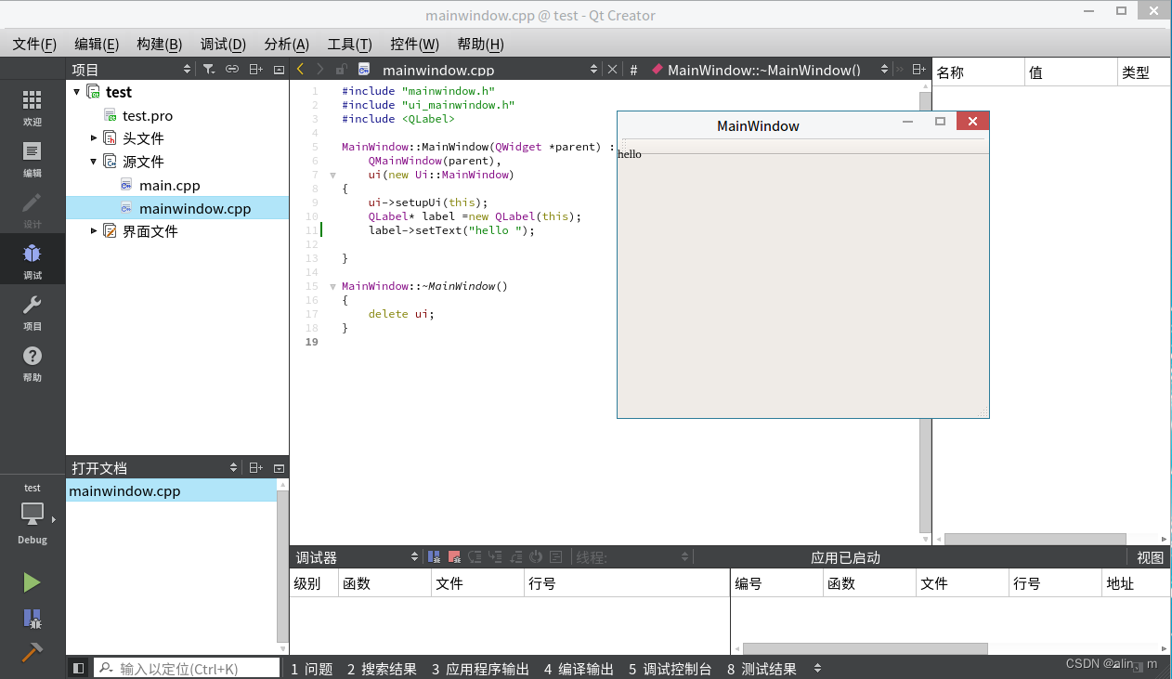Select mainwindow.cpp in project tree
This screenshot has width=1172, height=679.
tap(195, 209)
